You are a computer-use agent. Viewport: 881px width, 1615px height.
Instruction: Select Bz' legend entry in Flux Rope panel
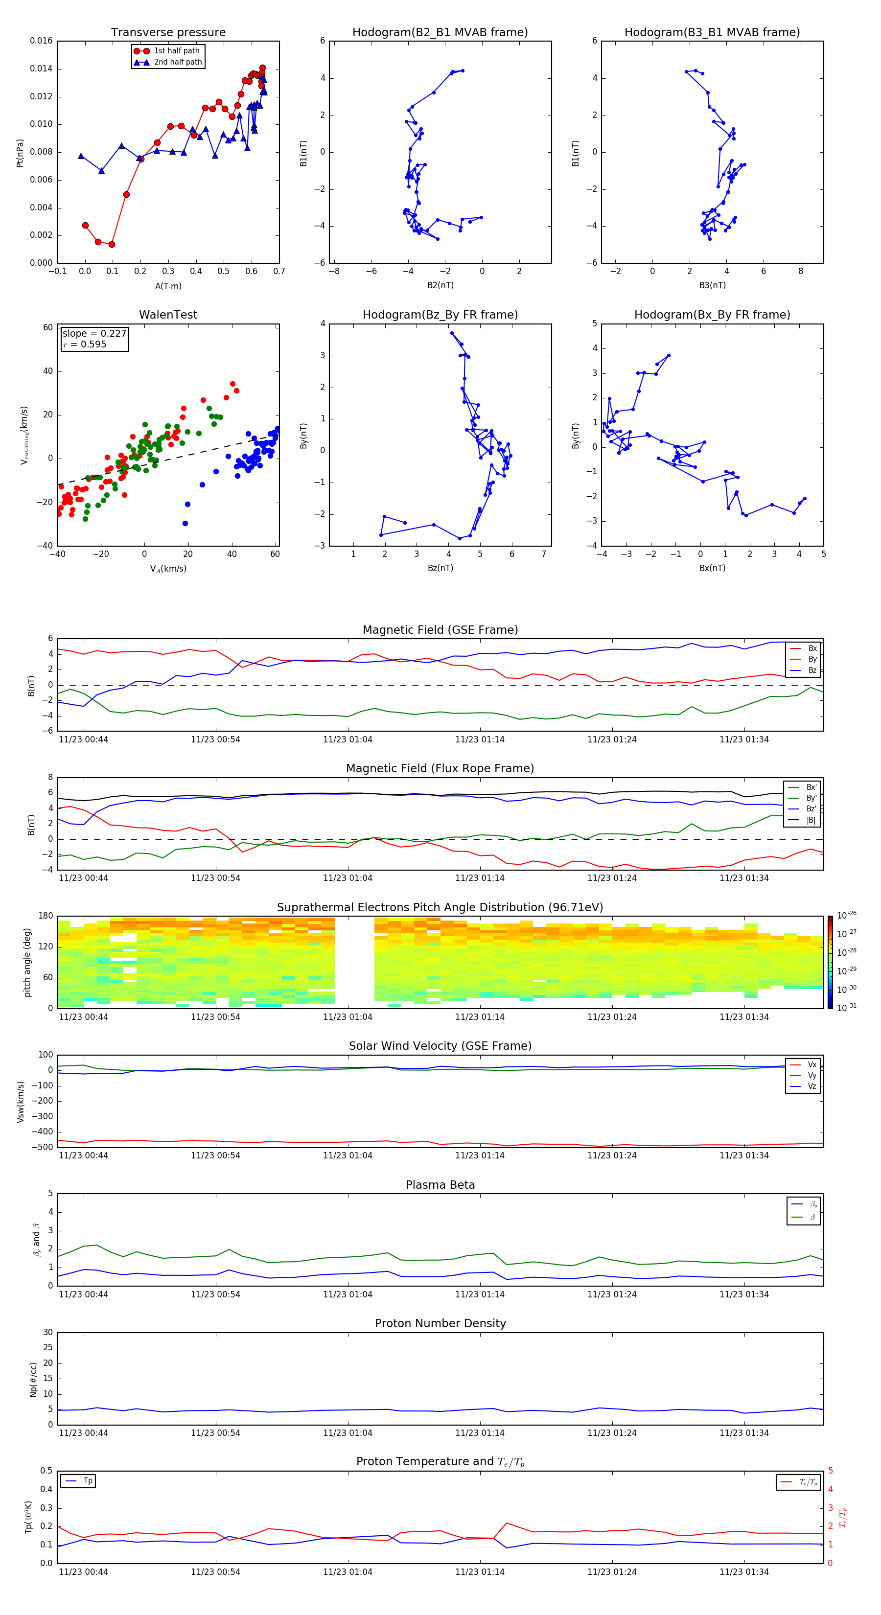pyautogui.click(x=803, y=809)
